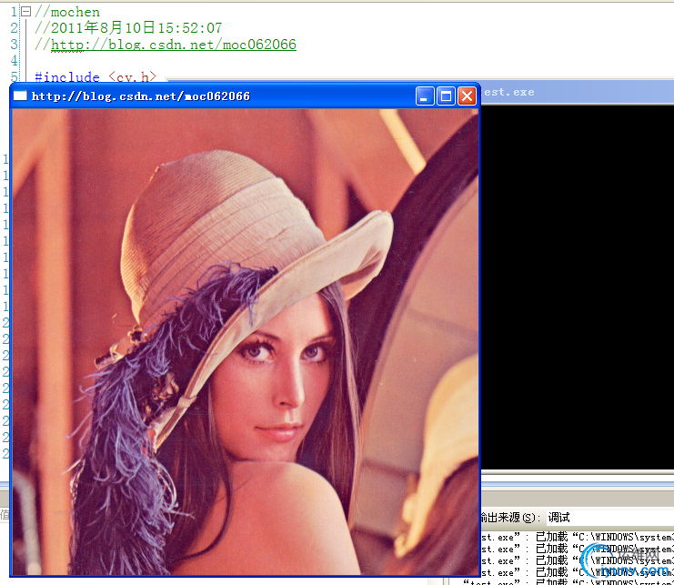Select the test.exe console window title bar
Screen dimensions: 674x585
click(x=577, y=92)
